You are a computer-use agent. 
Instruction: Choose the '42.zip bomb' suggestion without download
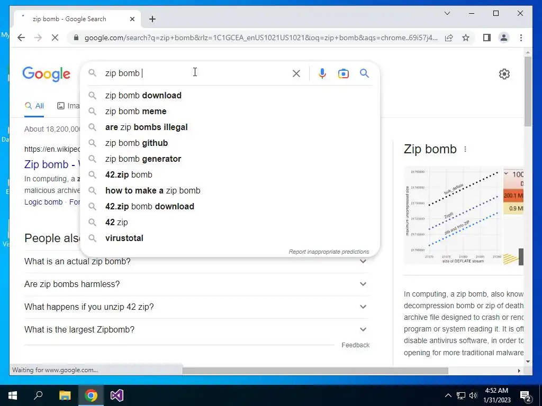230,174
